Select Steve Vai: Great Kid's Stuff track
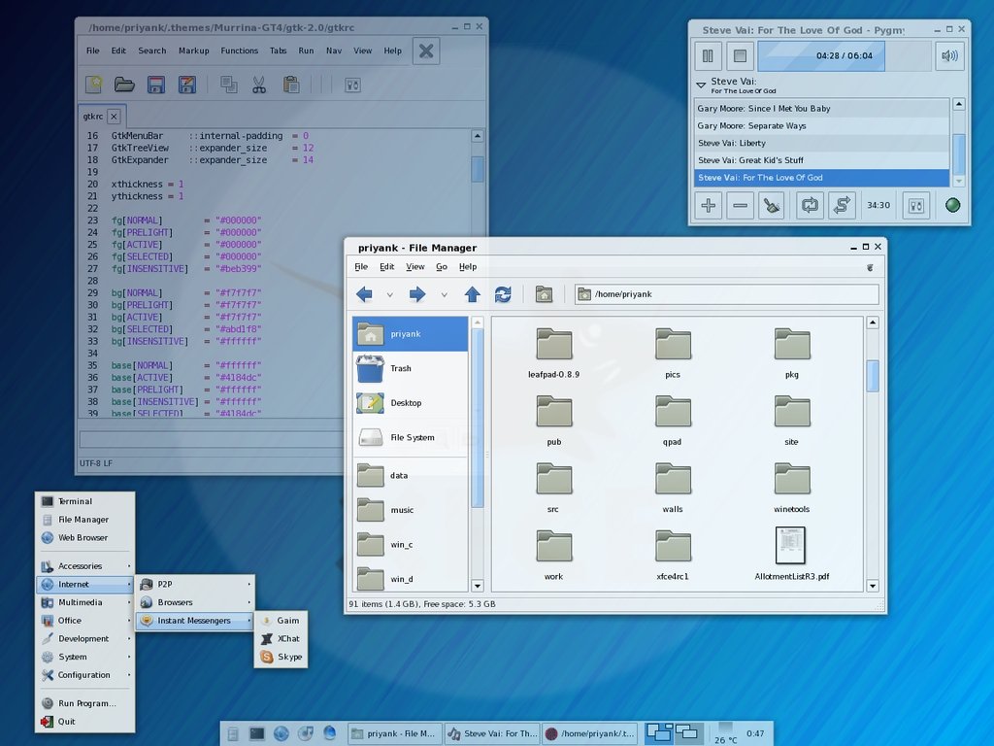The height and width of the screenshot is (746, 994). coord(821,160)
